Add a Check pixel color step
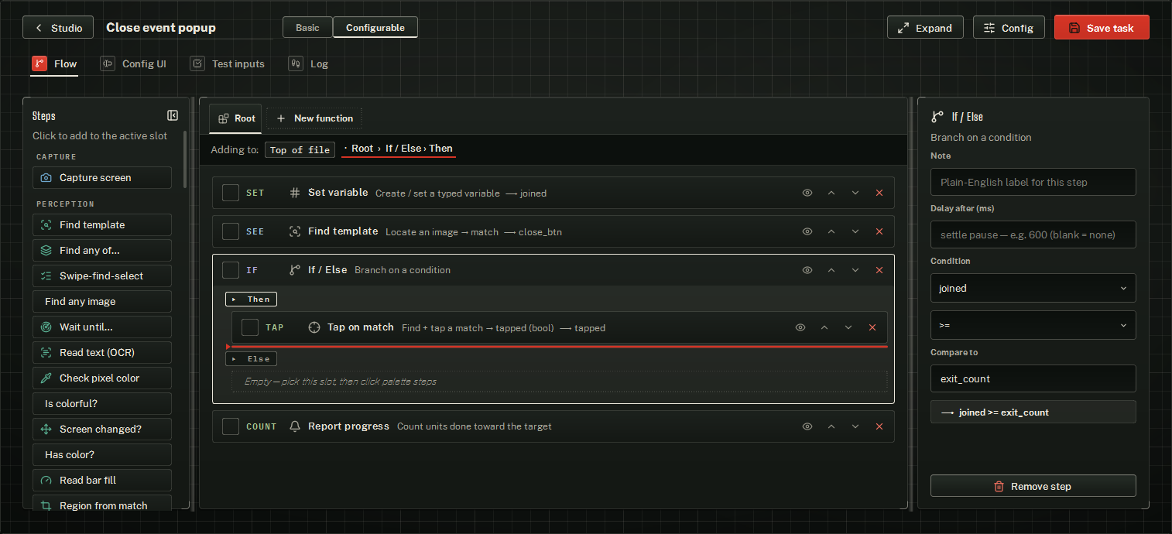Viewport: 1172px width, 534px height. (102, 378)
